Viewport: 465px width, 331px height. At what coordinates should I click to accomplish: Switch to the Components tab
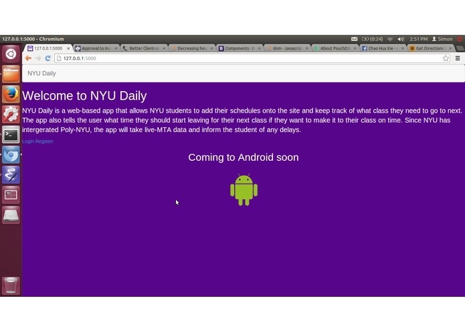[x=239, y=48]
